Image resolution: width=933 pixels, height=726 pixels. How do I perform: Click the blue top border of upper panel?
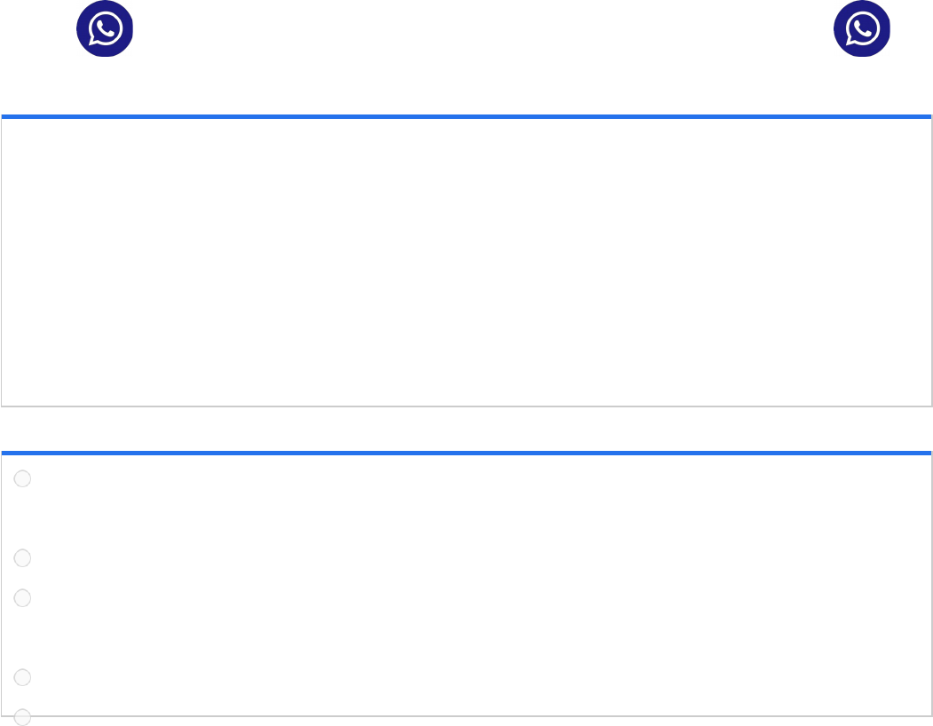[466, 116]
